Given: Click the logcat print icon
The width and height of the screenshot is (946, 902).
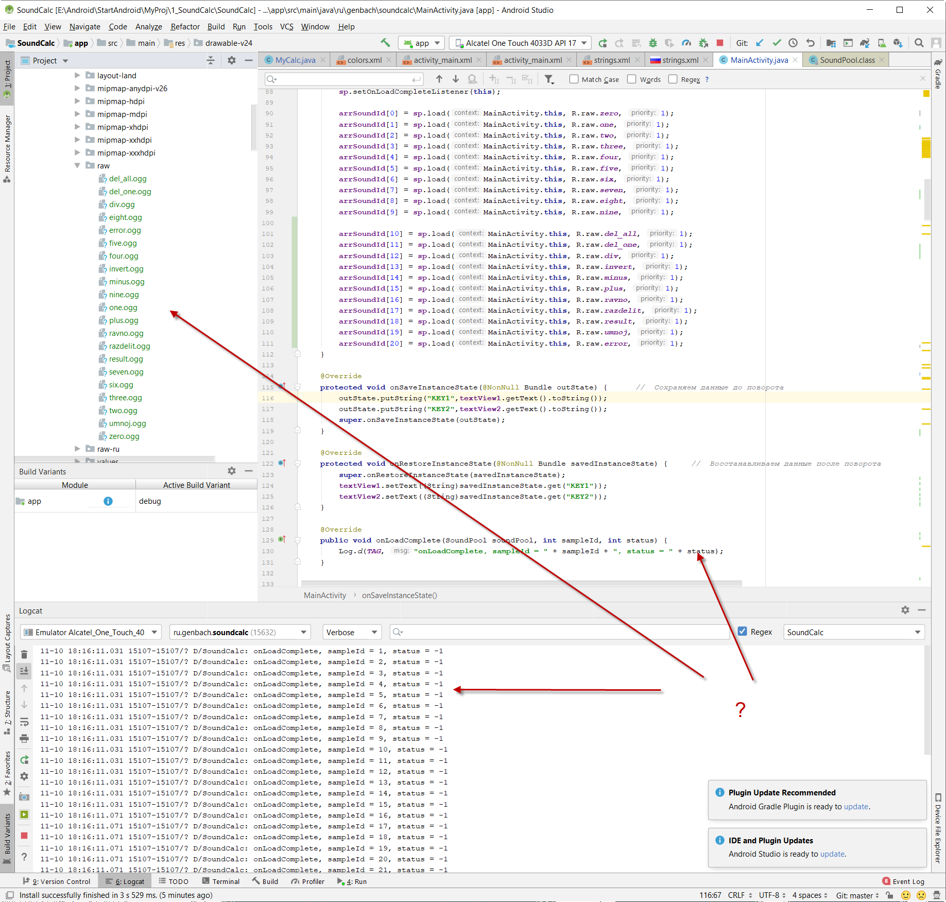Looking at the screenshot, I should (24, 739).
